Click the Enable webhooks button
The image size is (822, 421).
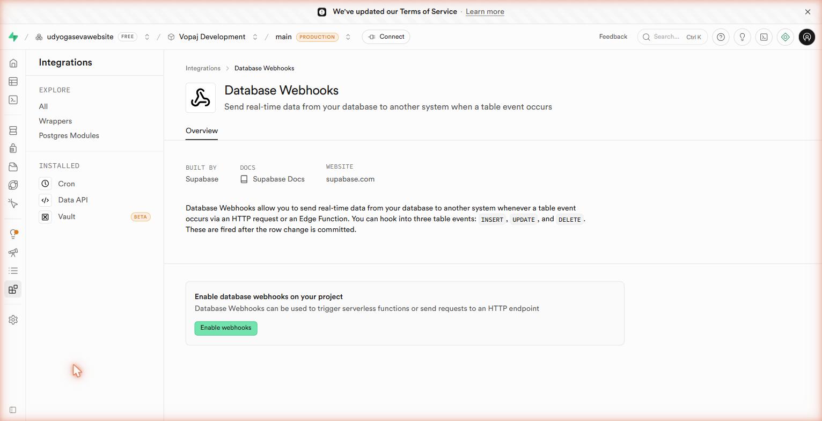226,328
